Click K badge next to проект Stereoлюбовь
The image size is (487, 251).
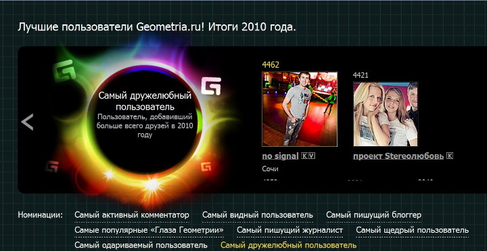[449, 156]
